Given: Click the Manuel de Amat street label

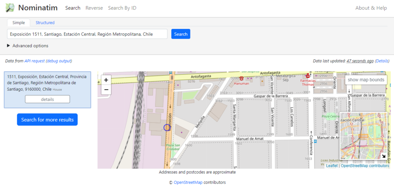Looking at the screenshot, I should [x=250, y=138].
